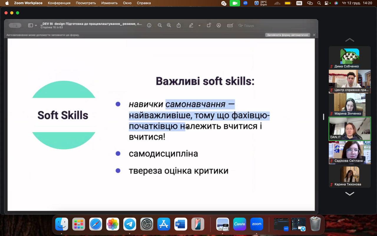Click the rotate page icon

[209, 25]
